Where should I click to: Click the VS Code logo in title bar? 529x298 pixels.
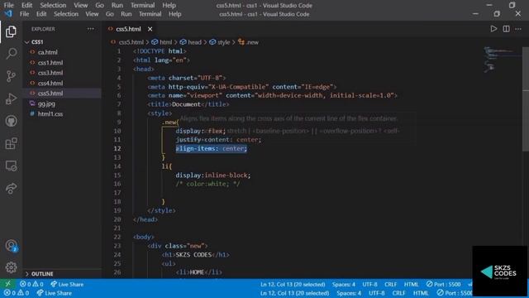pyautogui.click(x=8, y=14)
